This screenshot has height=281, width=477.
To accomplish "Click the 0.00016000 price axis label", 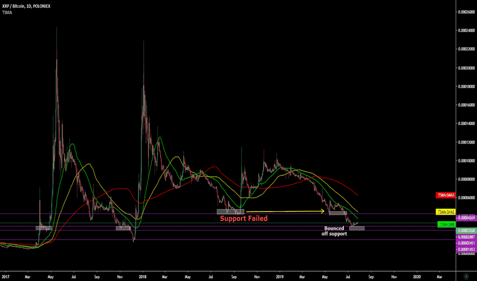I will click(x=467, y=105).
